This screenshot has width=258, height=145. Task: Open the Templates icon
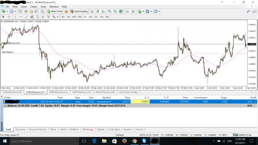click(x=156, y=11)
